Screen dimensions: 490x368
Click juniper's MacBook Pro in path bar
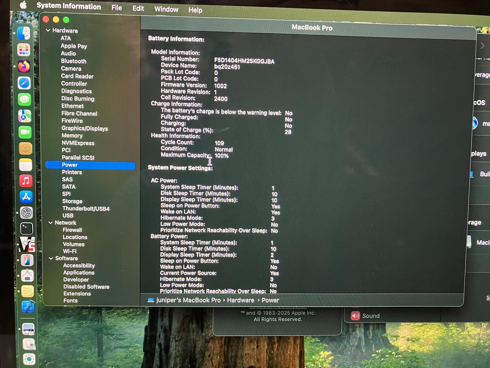pyautogui.click(x=189, y=300)
